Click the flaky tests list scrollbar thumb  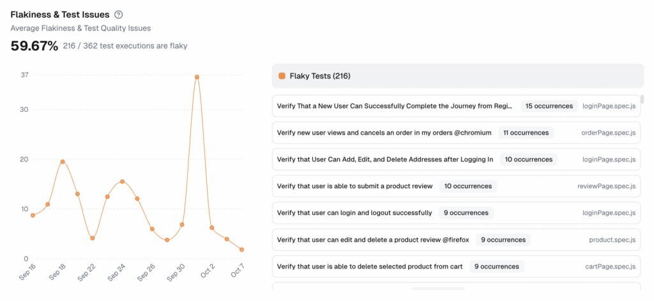(x=642, y=99)
